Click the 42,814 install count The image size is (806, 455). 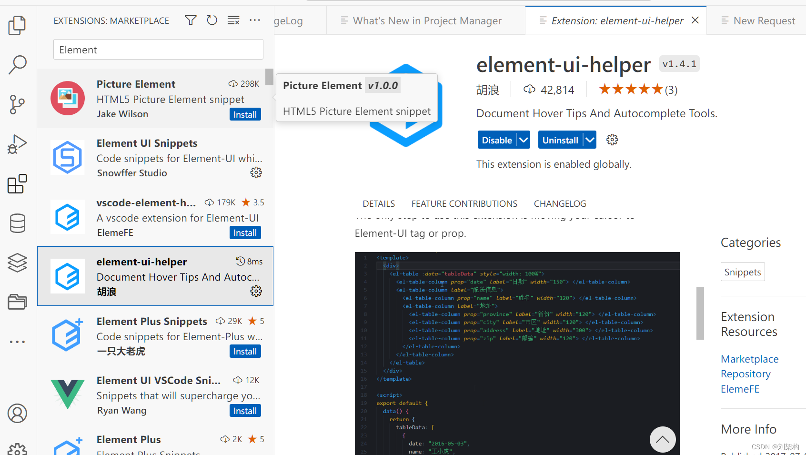tap(549, 90)
